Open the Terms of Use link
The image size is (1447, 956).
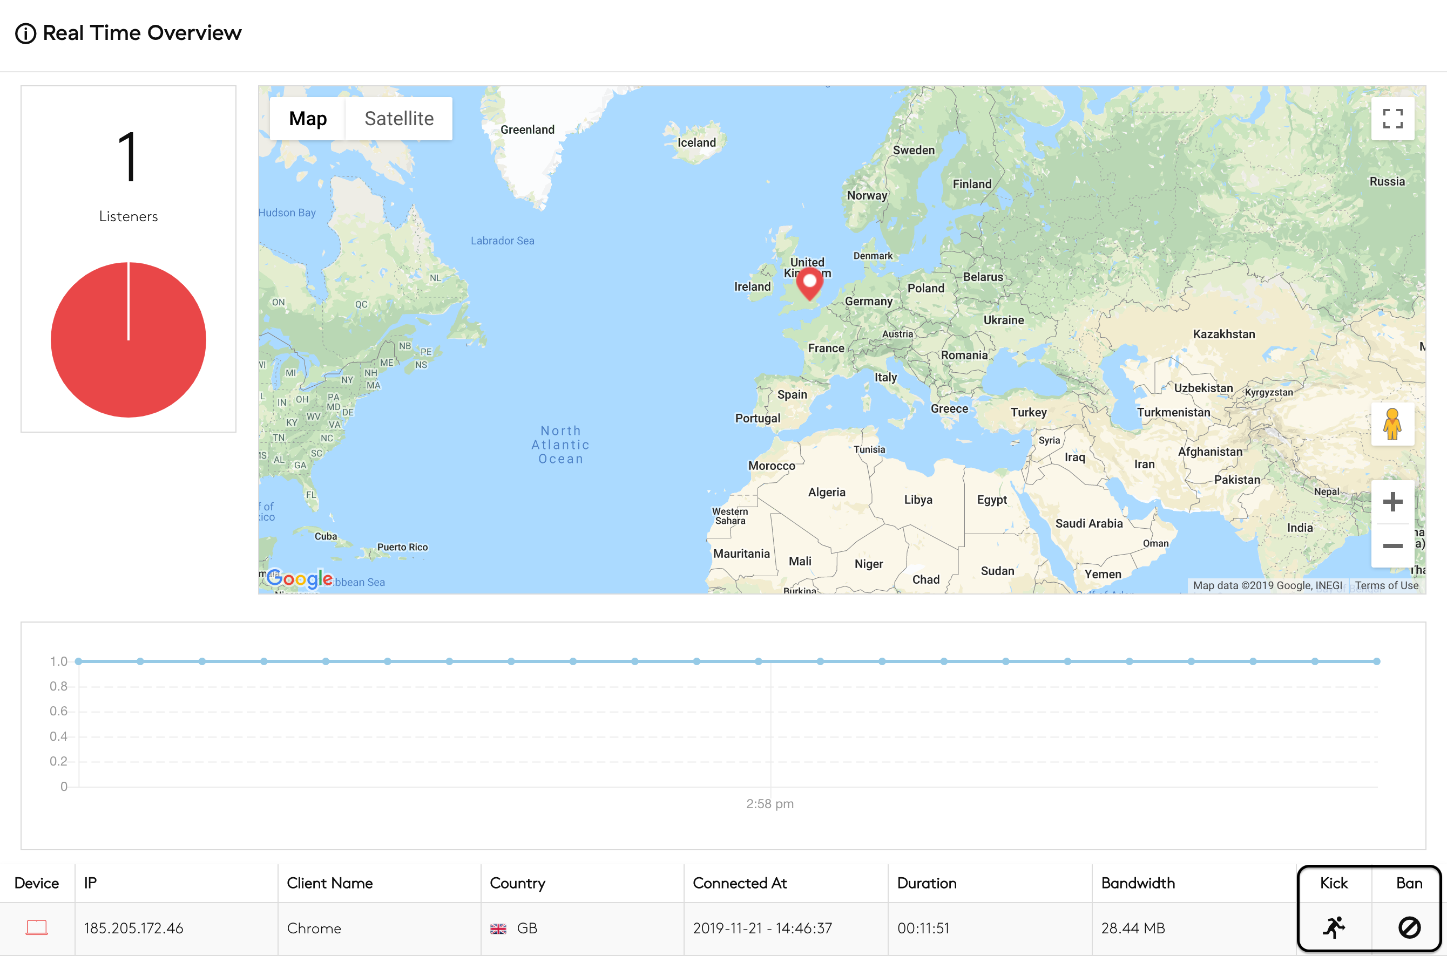(x=1386, y=585)
